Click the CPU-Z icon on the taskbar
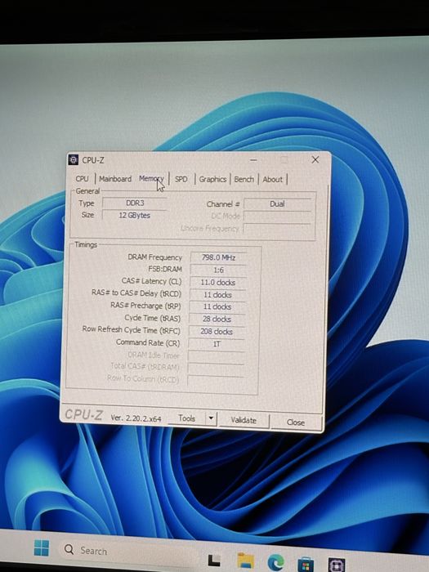 [x=337, y=565]
